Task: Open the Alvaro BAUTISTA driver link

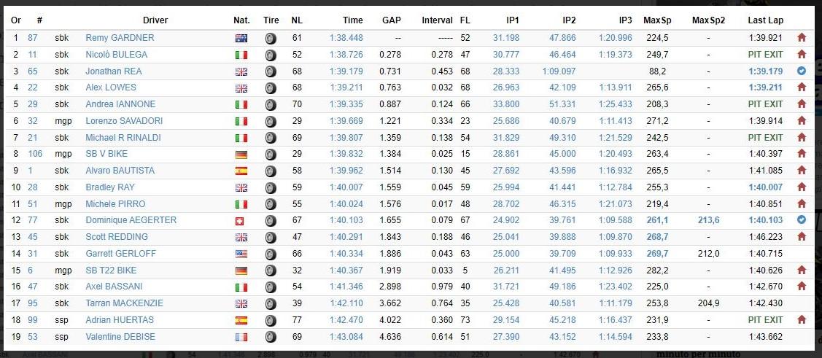Action: pos(120,171)
